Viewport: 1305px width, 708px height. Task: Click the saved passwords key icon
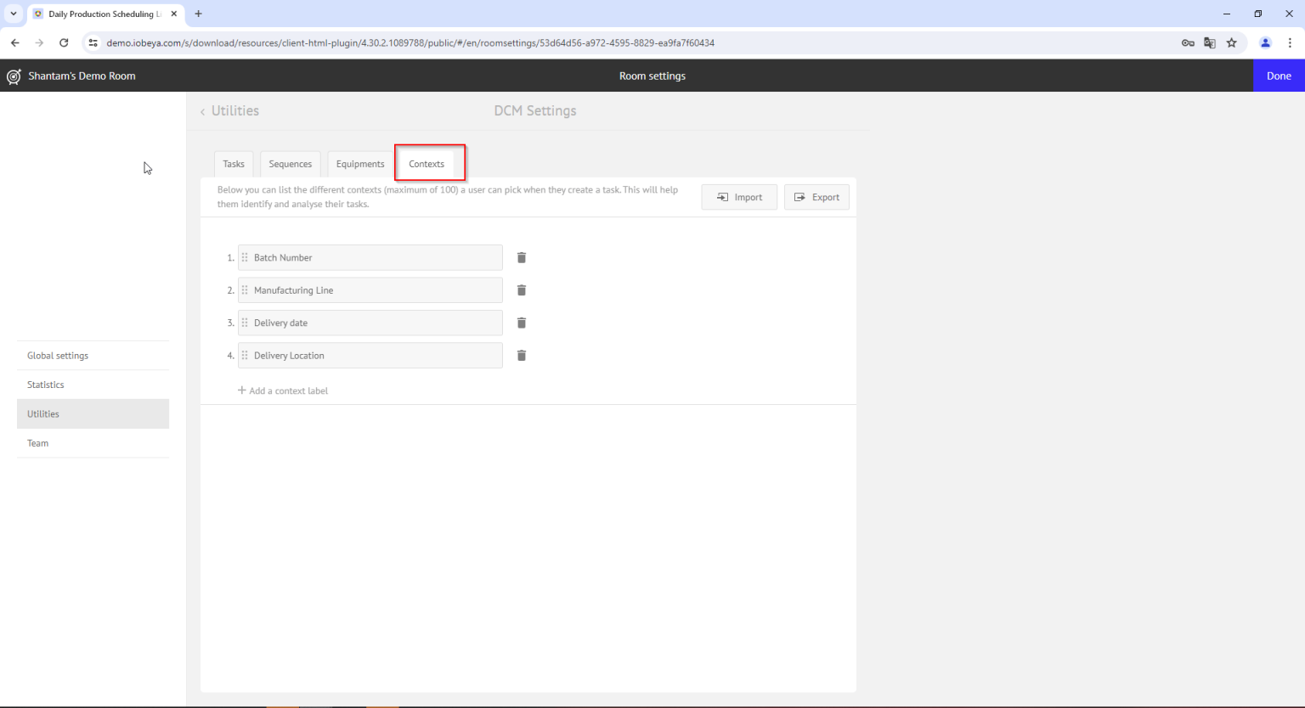click(x=1187, y=42)
